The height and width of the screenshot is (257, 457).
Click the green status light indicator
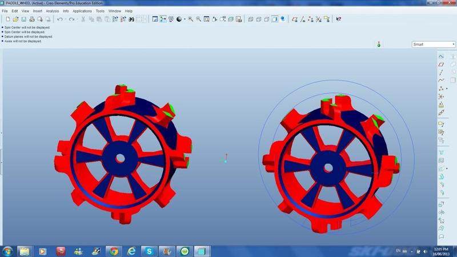click(379, 45)
